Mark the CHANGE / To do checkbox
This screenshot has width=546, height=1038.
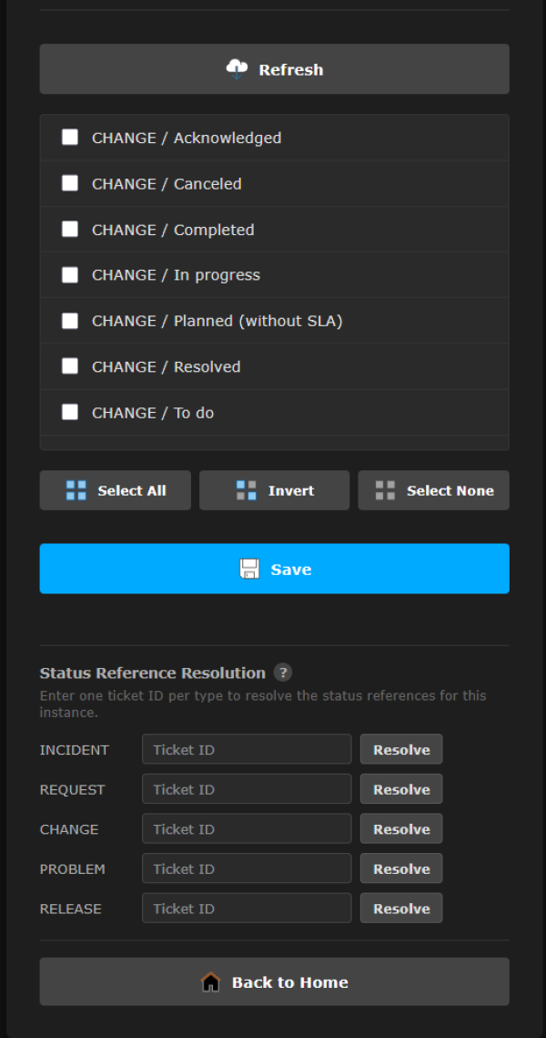pos(70,412)
